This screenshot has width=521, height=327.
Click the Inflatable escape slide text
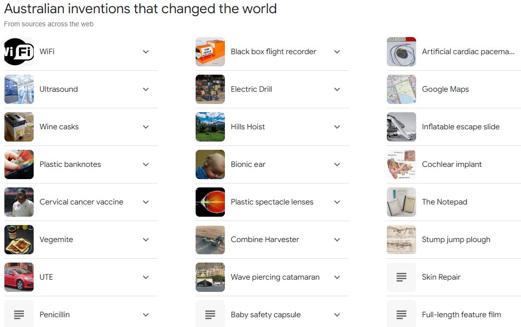pyautogui.click(x=461, y=127)
